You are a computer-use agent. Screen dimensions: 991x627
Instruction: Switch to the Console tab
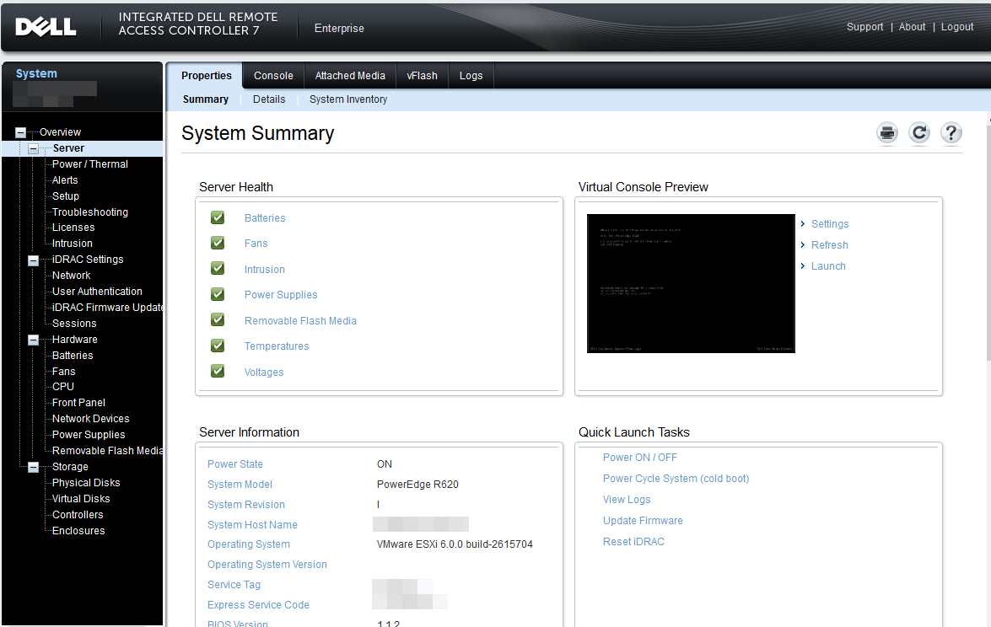pyautogui.click(x=273, y=76)
